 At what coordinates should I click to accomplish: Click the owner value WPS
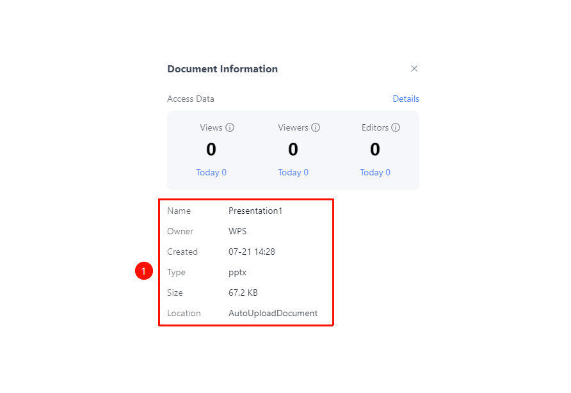coord(237,231)
